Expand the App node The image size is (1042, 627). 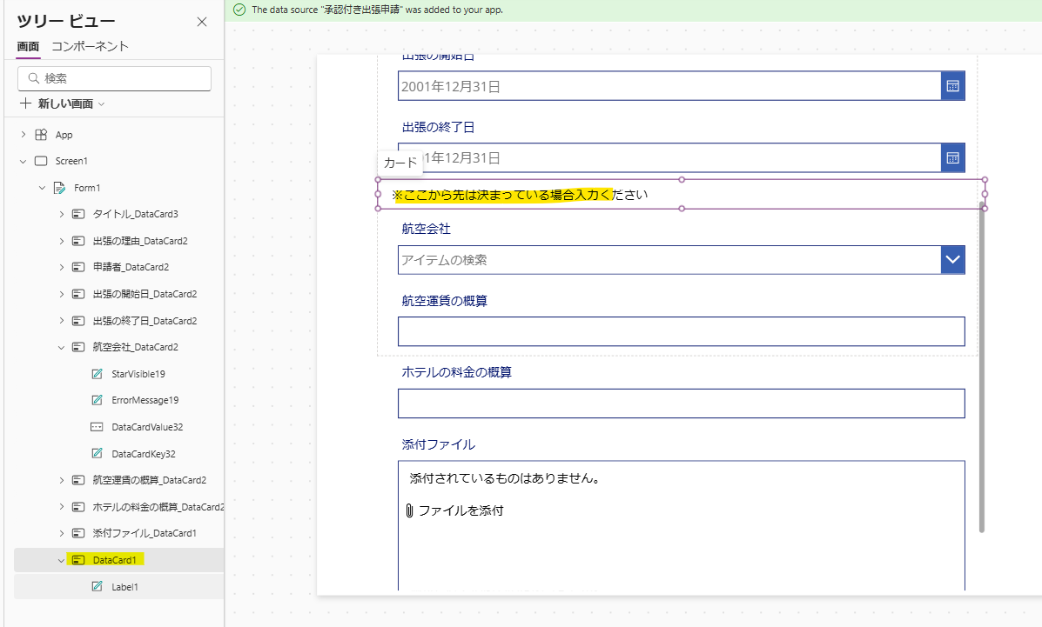coord(24,135)
